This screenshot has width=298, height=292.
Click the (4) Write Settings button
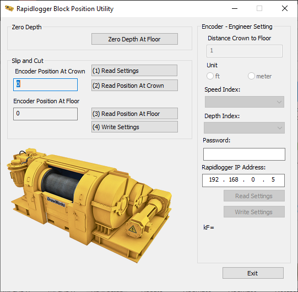[134, 127]
